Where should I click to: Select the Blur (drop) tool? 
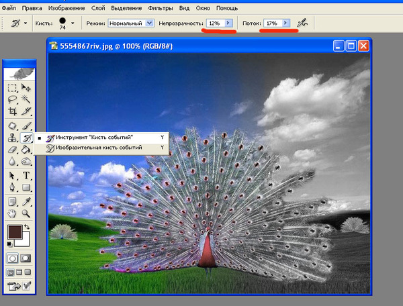(12, 161)
